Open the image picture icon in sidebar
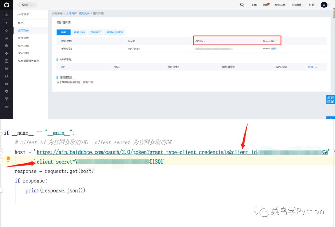The width and height of the screenshot is (335, 227). 7,99
